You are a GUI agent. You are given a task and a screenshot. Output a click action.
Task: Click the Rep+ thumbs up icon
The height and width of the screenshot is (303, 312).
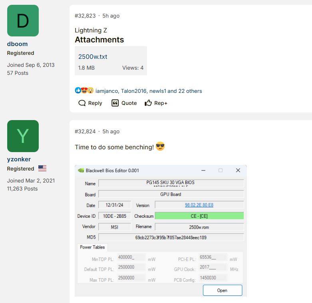pyautogui.click(x=148, y=103)
